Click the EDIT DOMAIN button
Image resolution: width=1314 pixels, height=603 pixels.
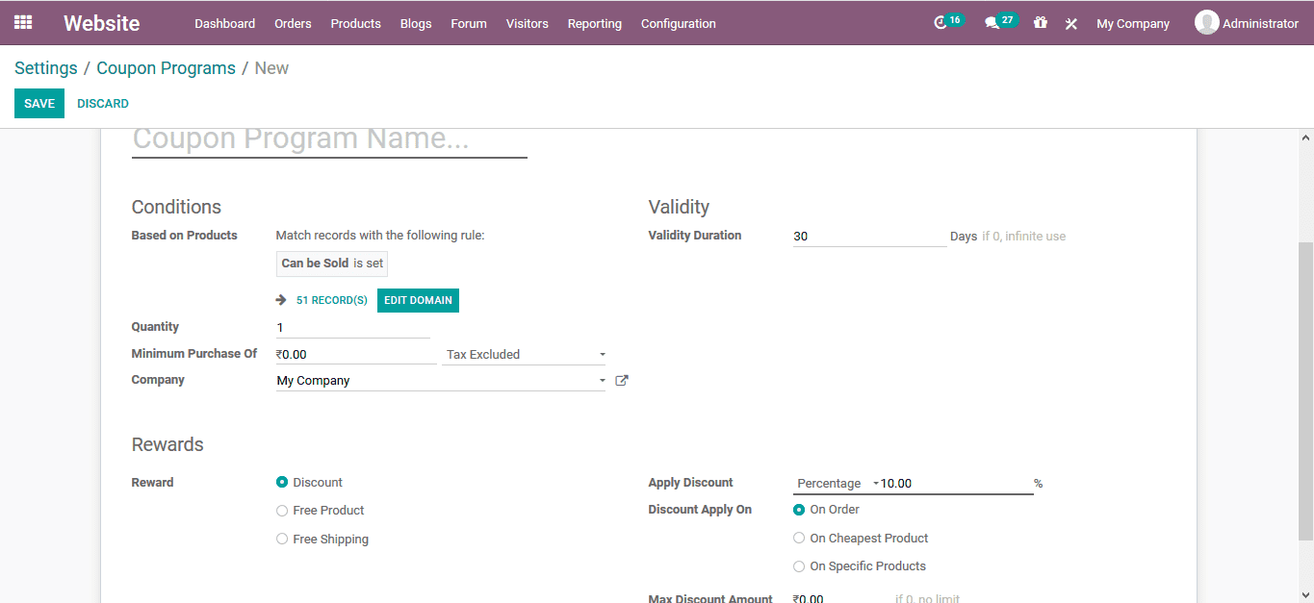pyautogui.click(x=418, y=300)
